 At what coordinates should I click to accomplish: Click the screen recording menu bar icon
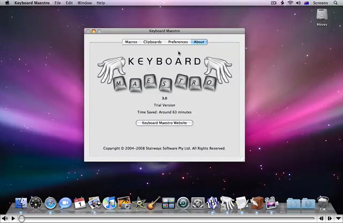coord(274,3)
